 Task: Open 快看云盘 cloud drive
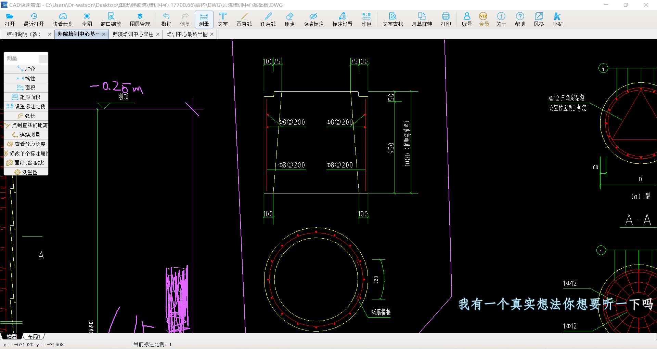(63, 19)
